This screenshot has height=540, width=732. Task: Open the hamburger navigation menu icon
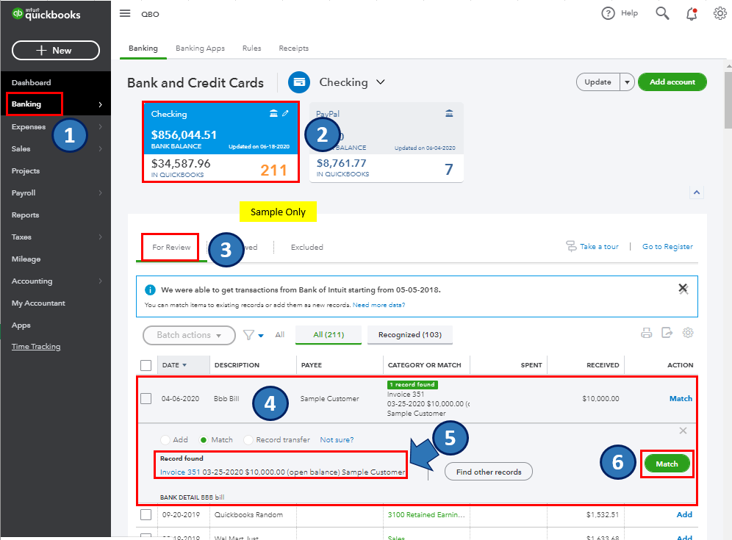125,13
